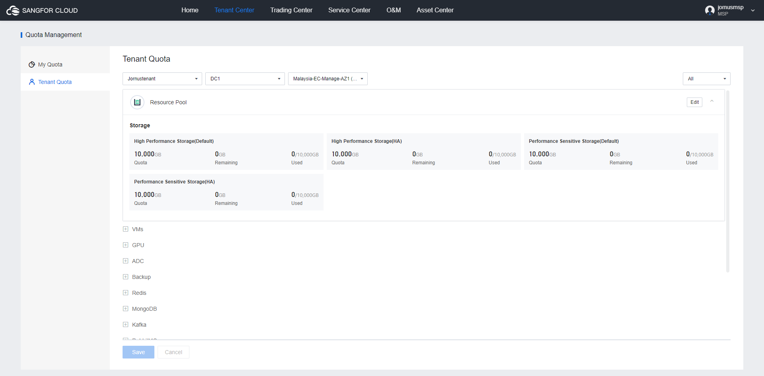Click the High Performance Storage(Default) card title
The width and height of the screenshot is (764, 376).
click(174, 141)
